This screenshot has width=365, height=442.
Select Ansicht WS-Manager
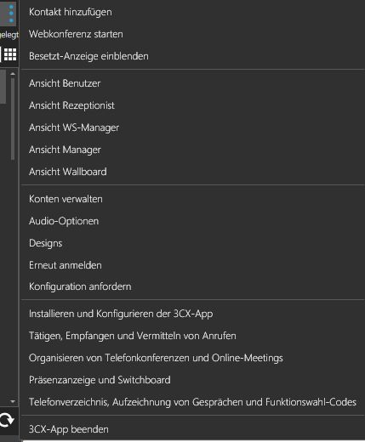[192, 127]
